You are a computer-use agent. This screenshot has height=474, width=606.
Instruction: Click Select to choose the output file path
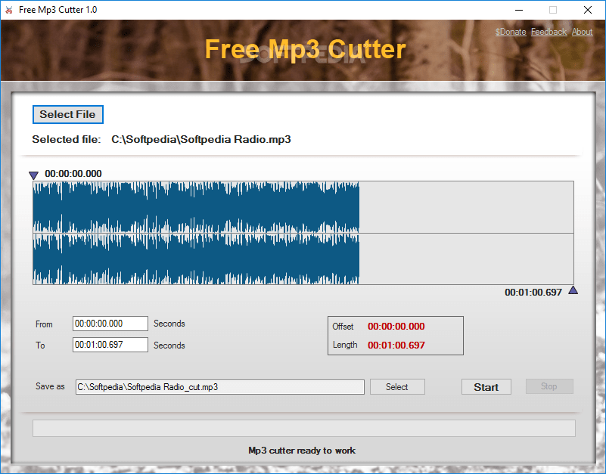[397, 386]
